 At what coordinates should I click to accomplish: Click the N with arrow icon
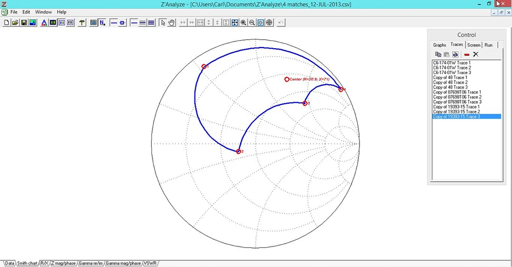coord(102,23)
